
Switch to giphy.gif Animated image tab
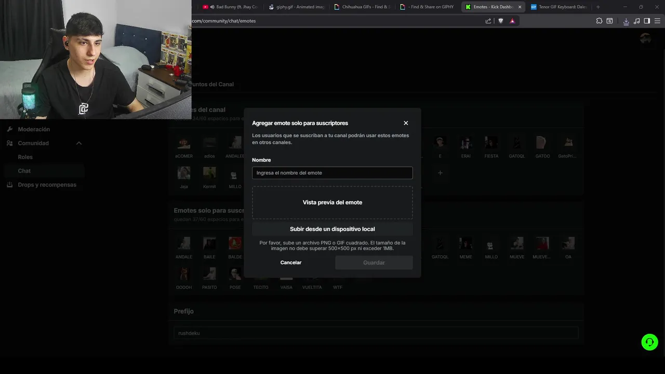tap(296, 7)
